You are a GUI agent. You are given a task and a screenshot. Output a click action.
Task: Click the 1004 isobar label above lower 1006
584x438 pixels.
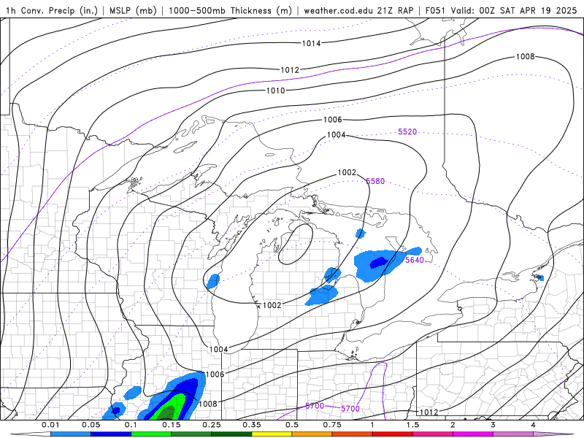click(218, 350)
